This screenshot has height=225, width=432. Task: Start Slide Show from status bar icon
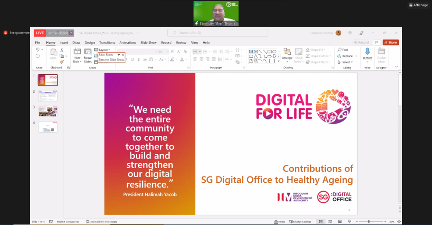click(x=349, y=222)
